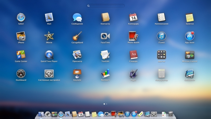Open Messages bubbles in the Dock
The width and height of the screenshot is (211, 119).
101,114
